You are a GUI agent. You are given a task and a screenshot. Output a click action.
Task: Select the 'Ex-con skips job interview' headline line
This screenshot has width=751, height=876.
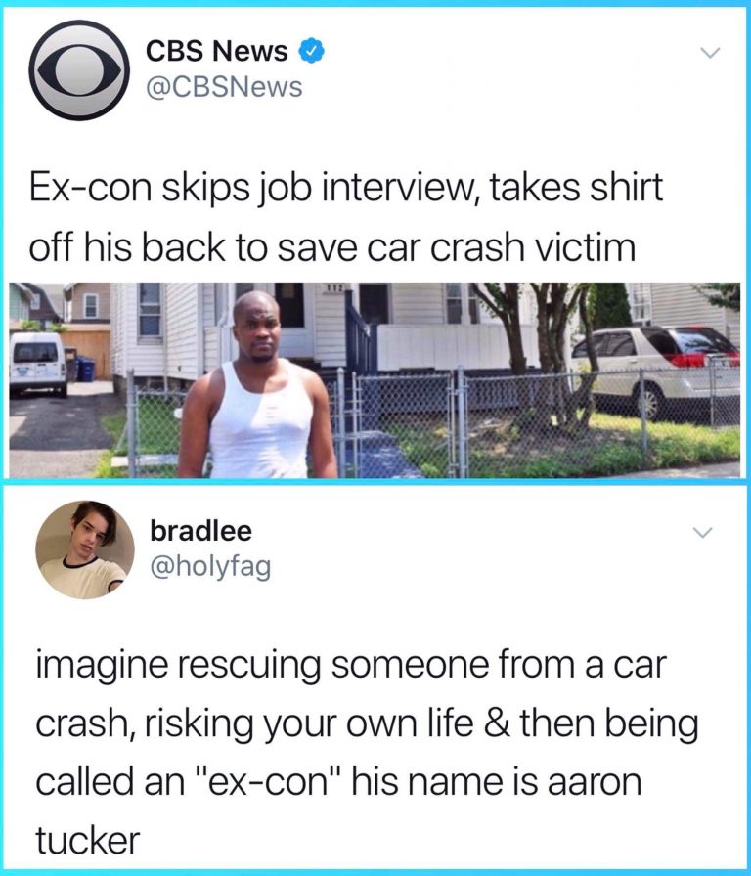(346, 187)
